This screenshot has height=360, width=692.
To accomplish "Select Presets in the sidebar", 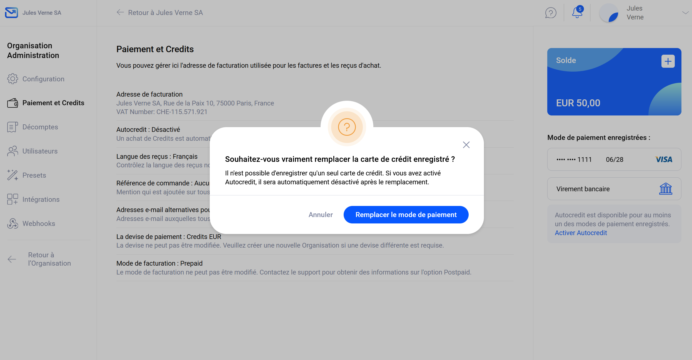I will (34, 175).
